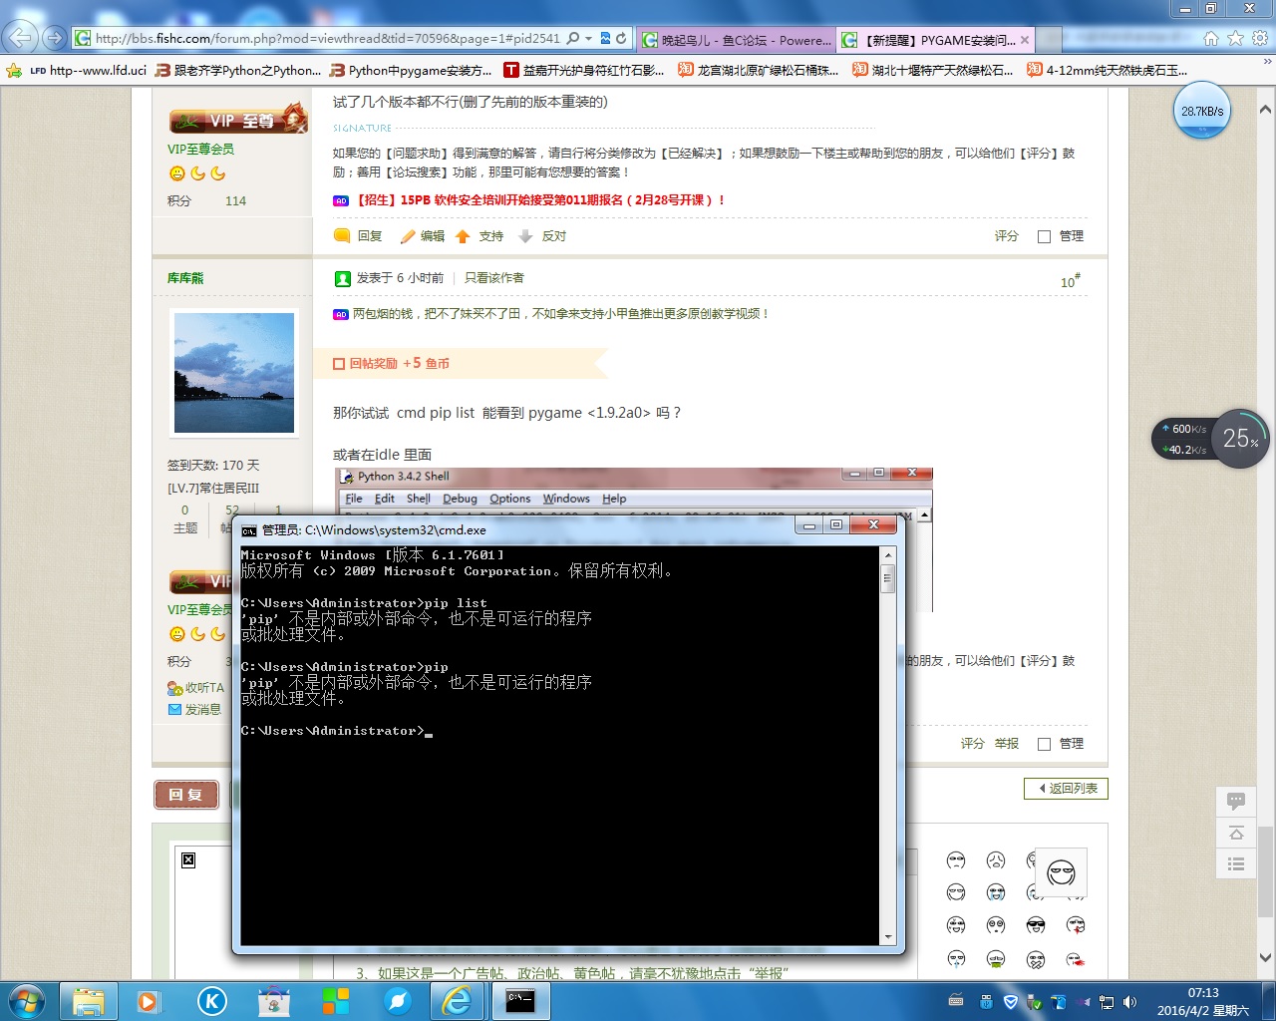Open Internet Explorer from the taskbar

(457, 1000)
